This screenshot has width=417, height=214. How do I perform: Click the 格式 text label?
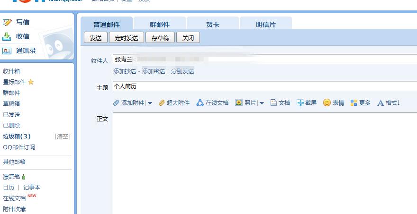click(x=393, y=103)
